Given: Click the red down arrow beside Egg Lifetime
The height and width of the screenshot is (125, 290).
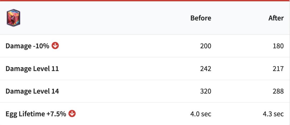Looking at the screenshot, I should tap(72, 113).
